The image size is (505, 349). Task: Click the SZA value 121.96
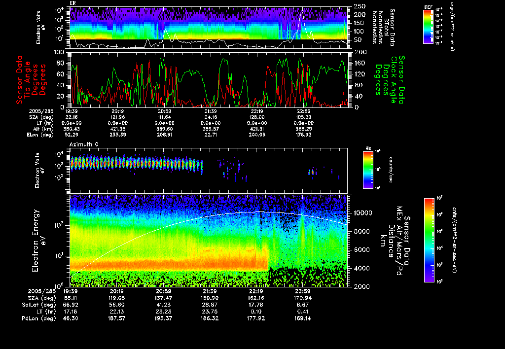[117, 117]
